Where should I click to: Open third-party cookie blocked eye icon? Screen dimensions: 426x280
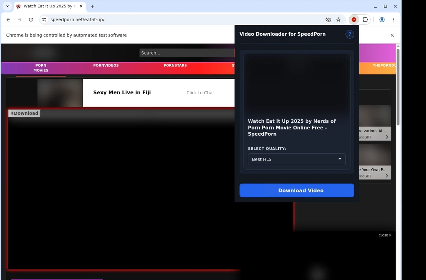pos(328,20)
